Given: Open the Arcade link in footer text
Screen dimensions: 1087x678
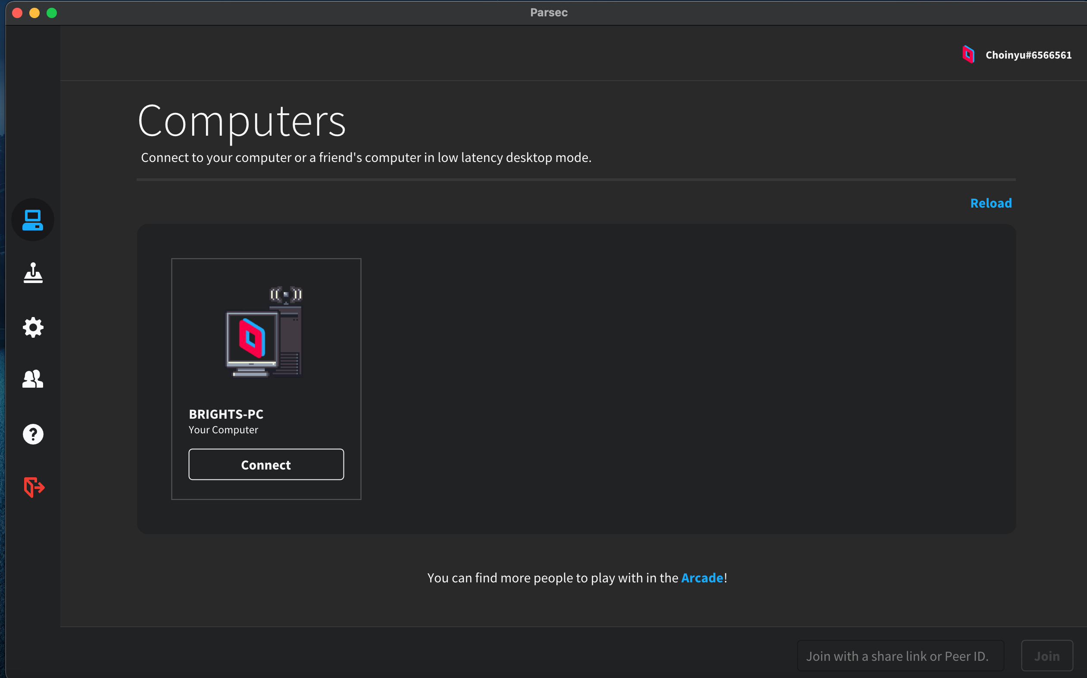Looking at the screenshot, I should (702, 578).
